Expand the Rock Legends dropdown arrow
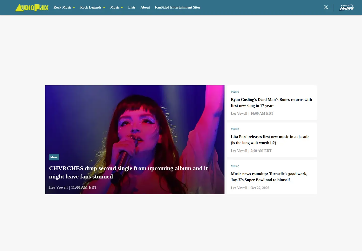 click(x=104, y=8)
